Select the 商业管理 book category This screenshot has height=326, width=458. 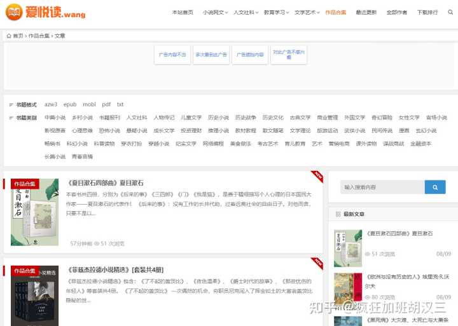tap(328, 118)
